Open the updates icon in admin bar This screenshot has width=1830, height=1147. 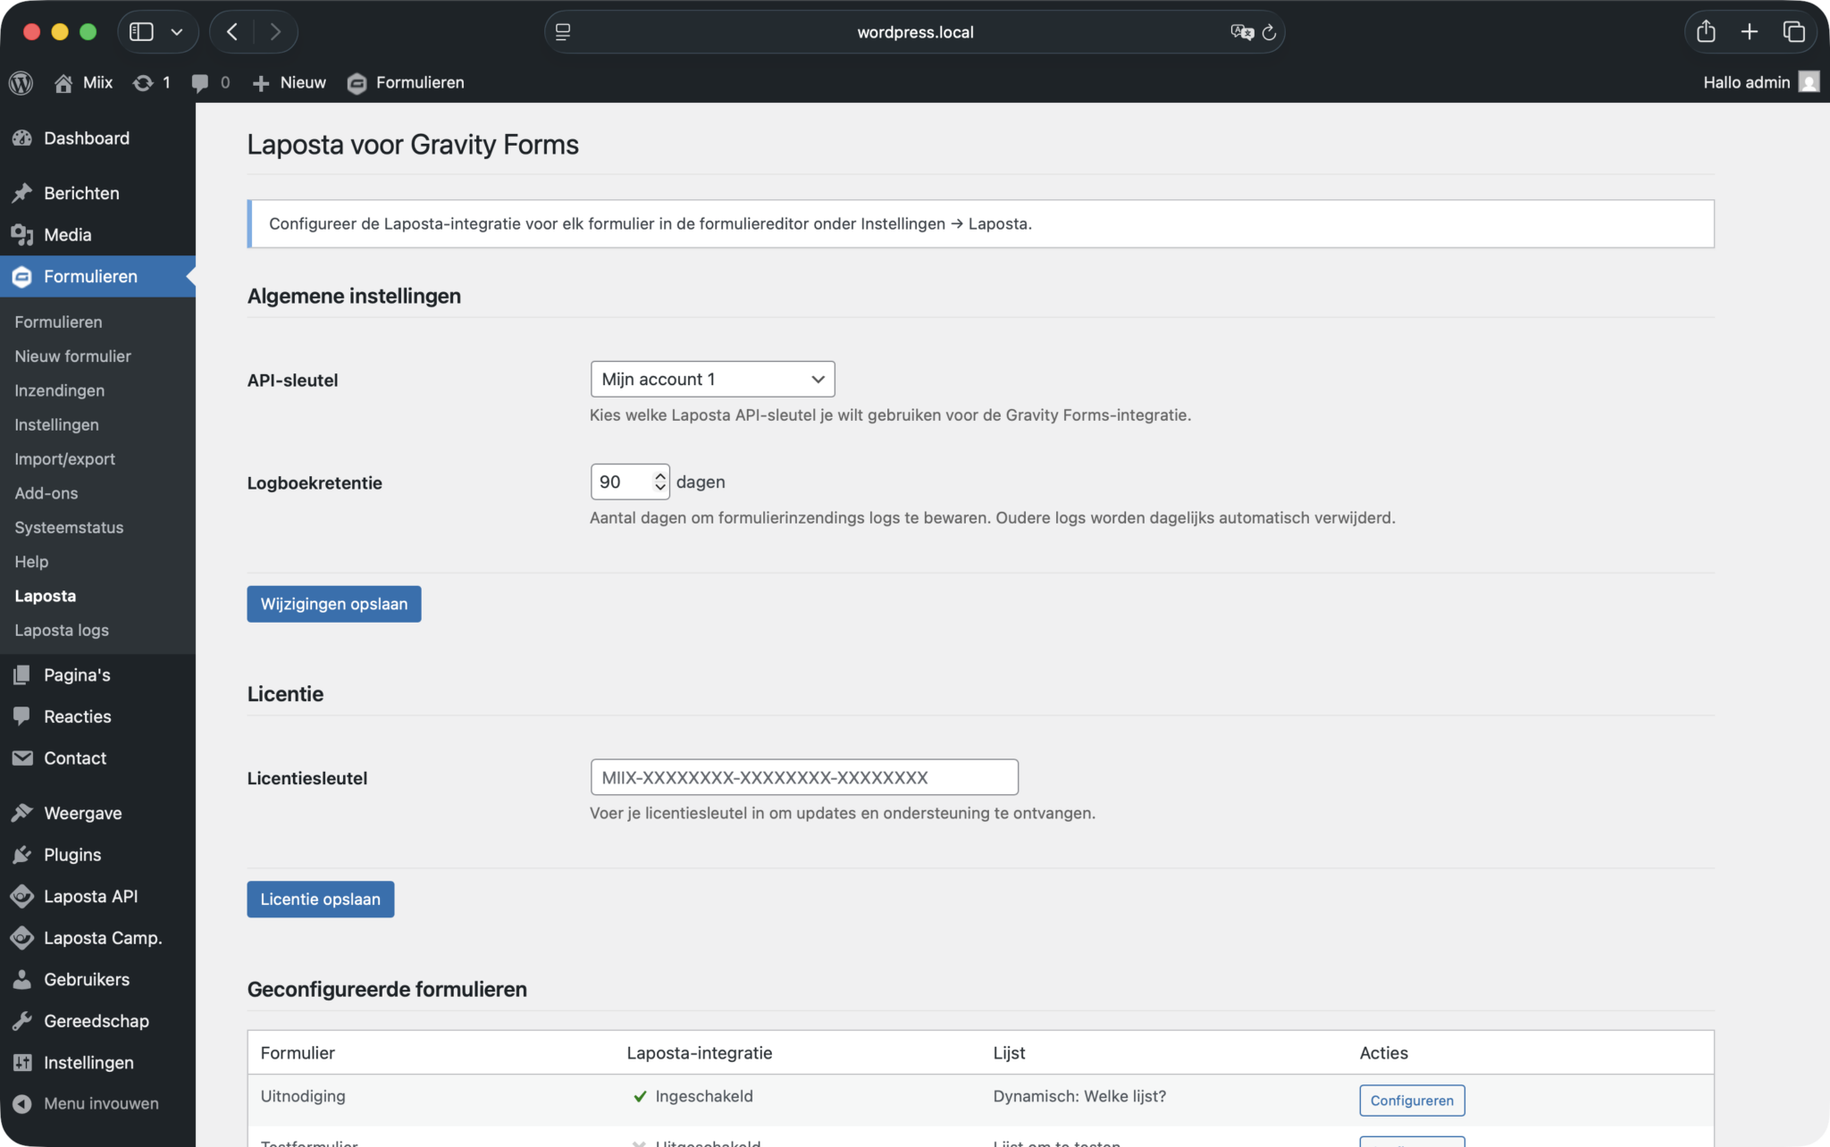[x=143, y=82]
